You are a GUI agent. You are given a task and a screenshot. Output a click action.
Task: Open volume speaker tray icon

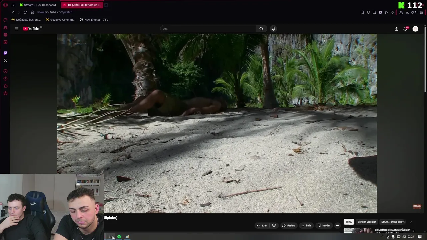[404, 237]
